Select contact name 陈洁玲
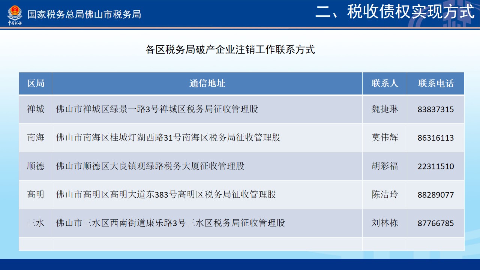 point(385,195)
